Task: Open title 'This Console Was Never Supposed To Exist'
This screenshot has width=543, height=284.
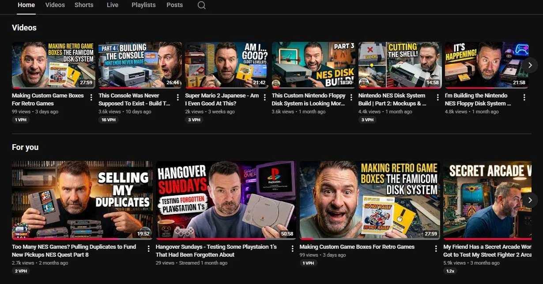Action: click(134, 99)
